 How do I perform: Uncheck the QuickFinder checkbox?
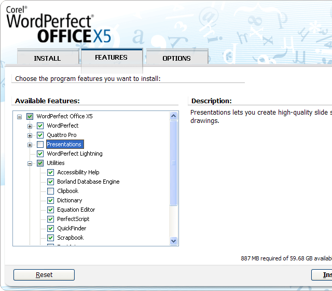pyautogui.click(x=51, y=228)
